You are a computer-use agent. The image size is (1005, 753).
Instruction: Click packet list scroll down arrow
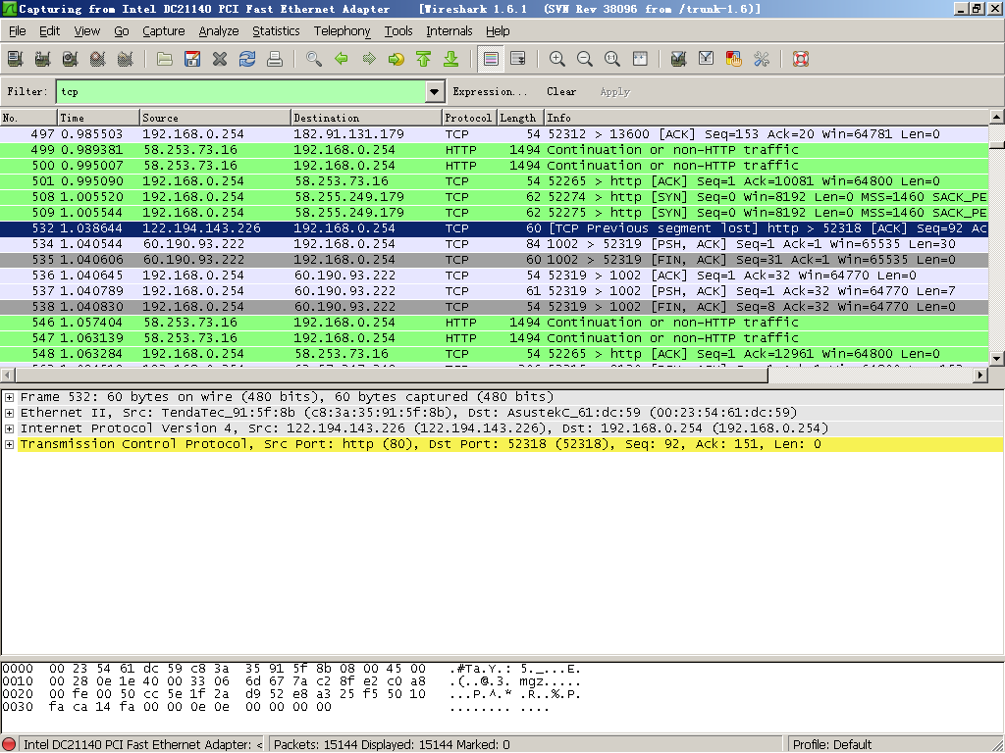997,359
